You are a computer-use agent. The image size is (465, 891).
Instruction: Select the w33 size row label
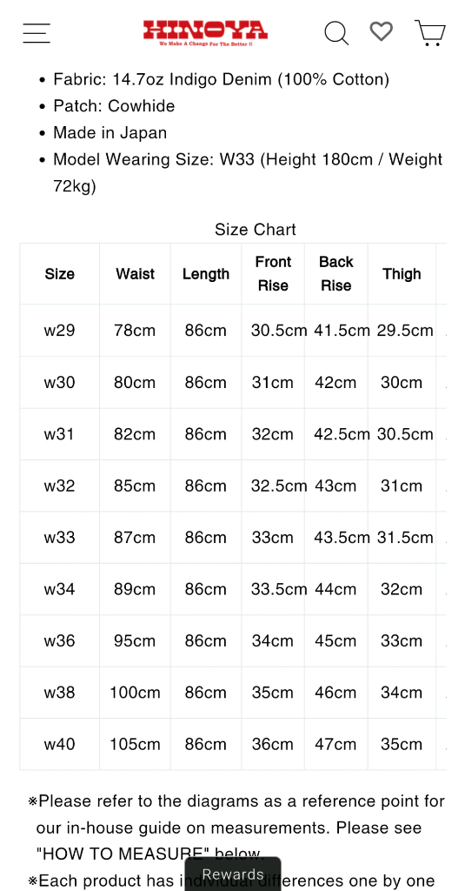[60, 538]
